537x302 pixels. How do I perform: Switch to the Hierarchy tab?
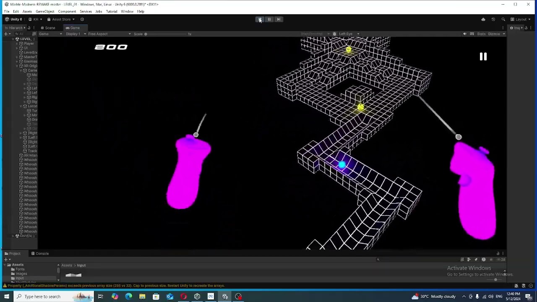(14, 28)
